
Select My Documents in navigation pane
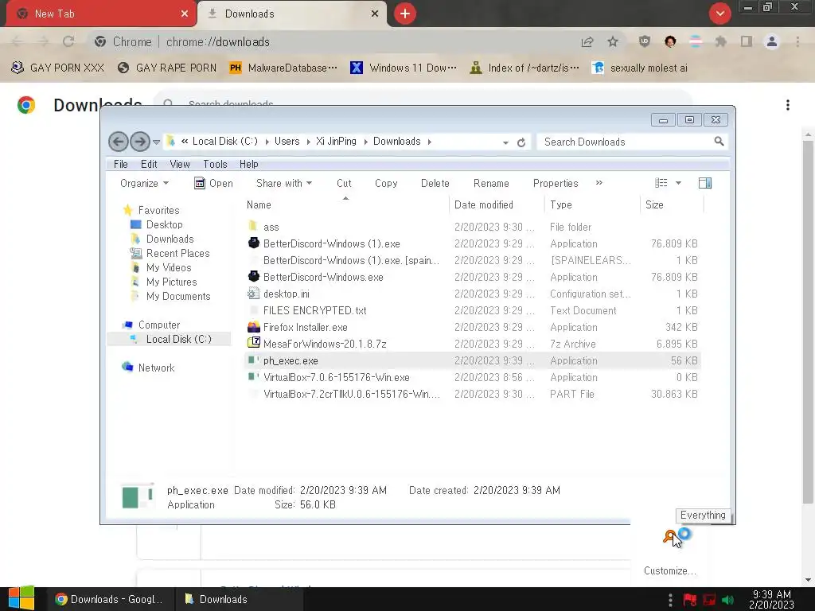177,296
